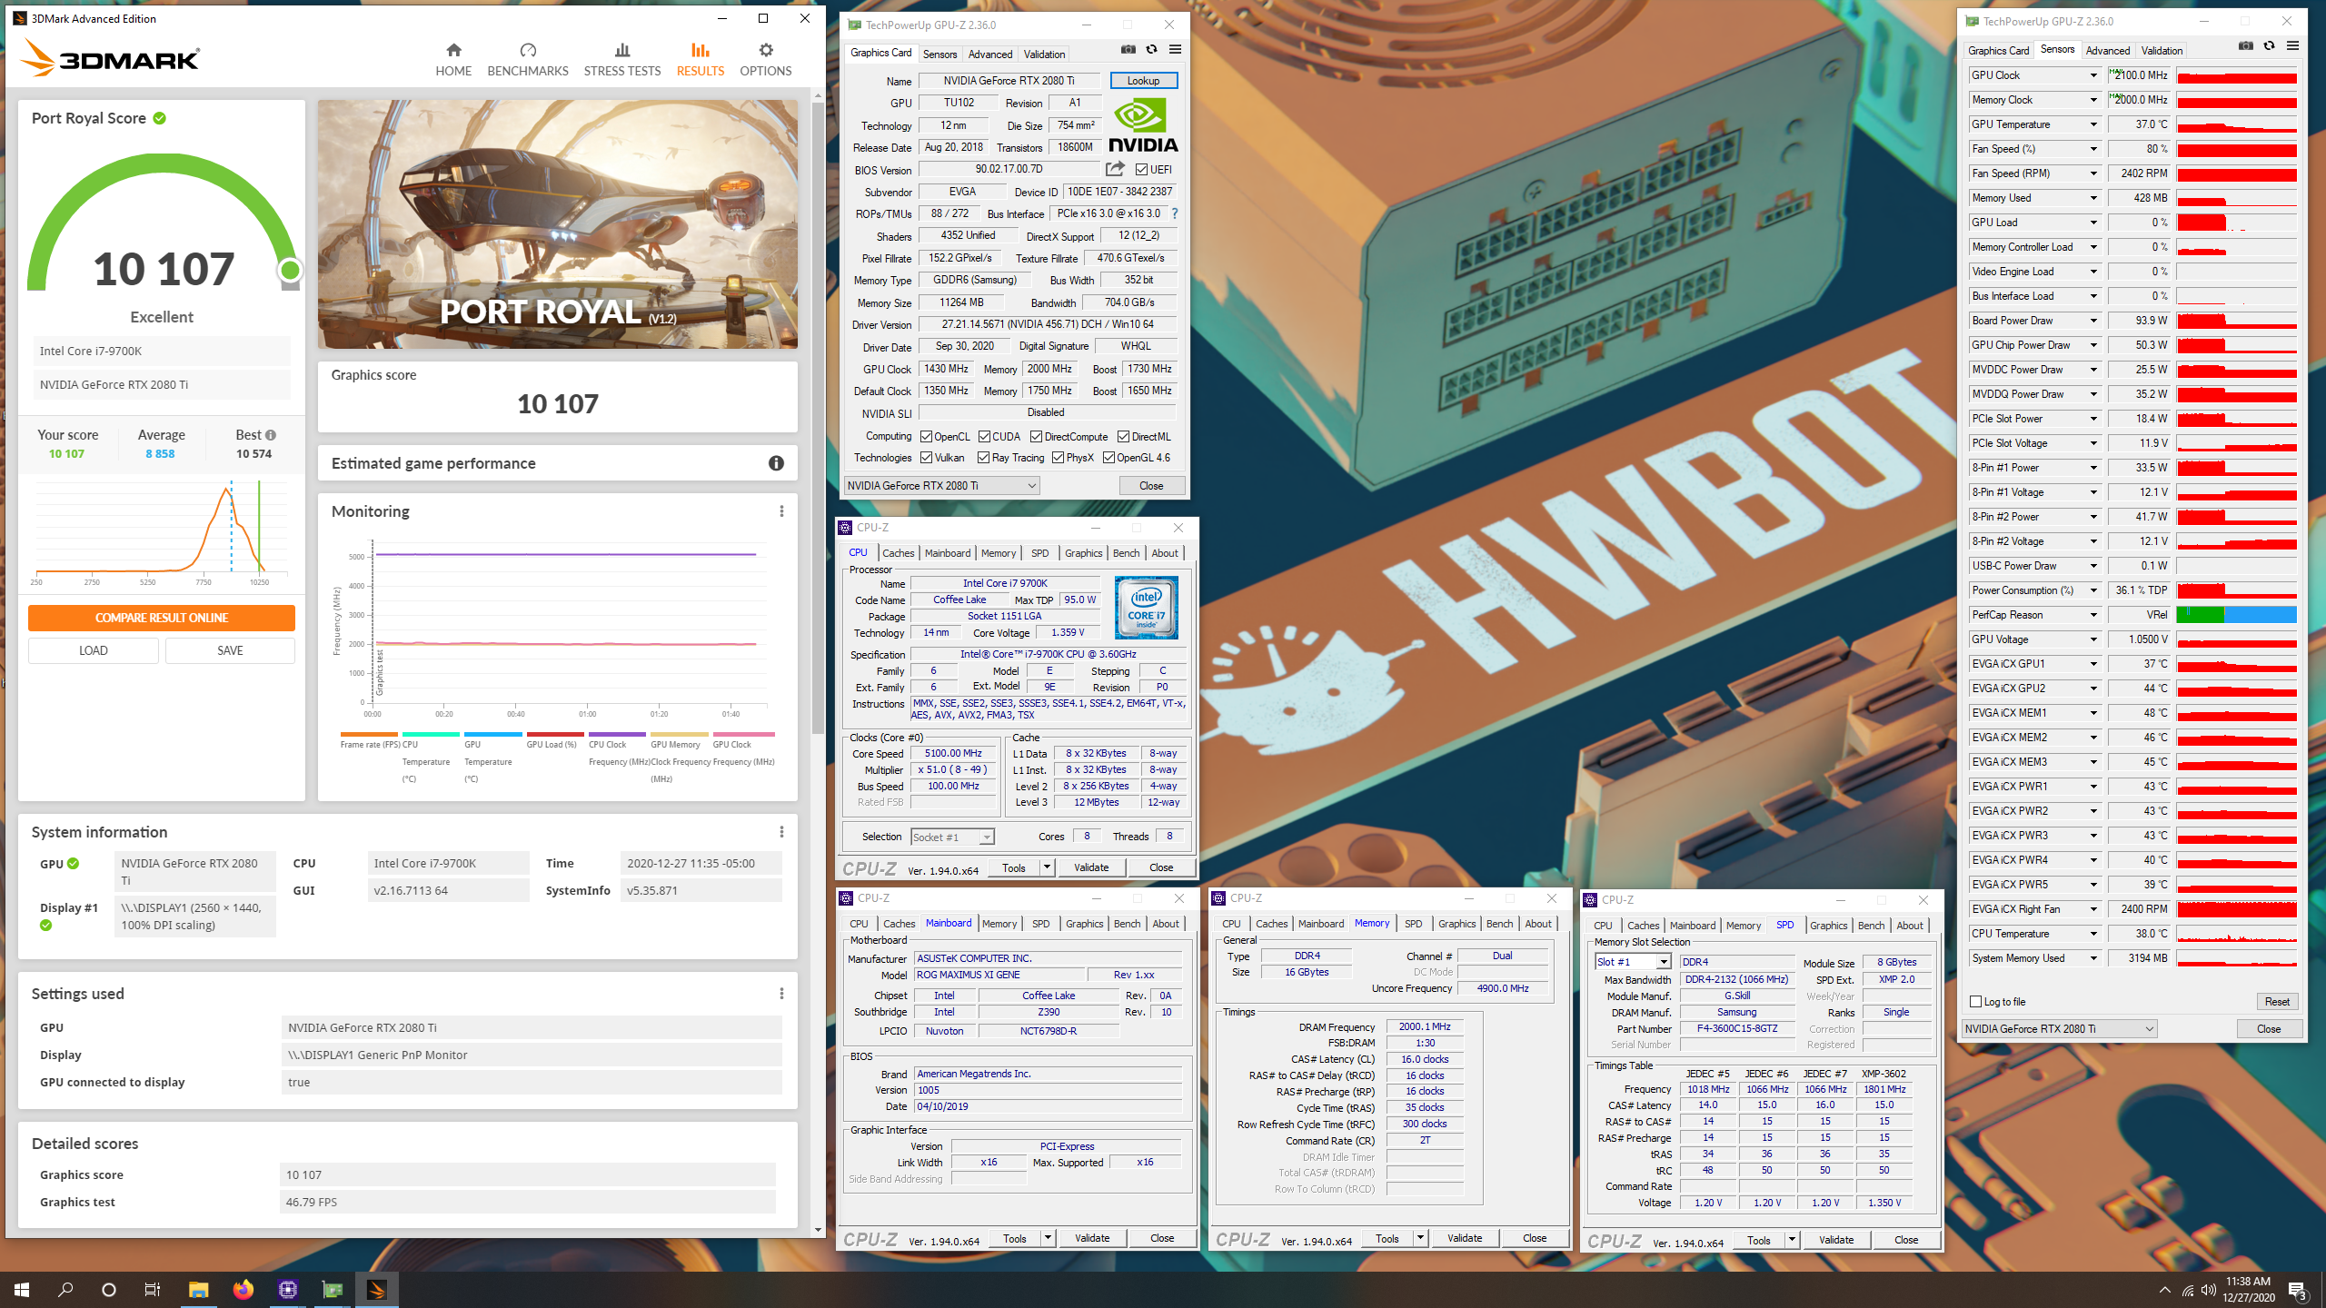Open the Windows notification center
Image resolution: width=2326 pixels, height=1308 pixels.
pyautogui.click(x=2297, y=1289)
